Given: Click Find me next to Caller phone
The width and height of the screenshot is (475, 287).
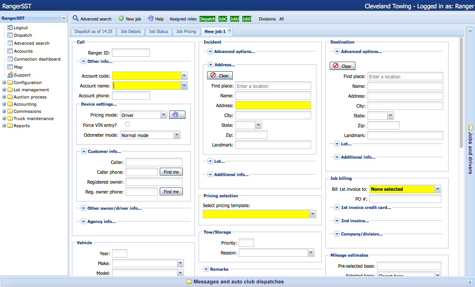Looking at the screenshot, I should pos(171,172).
